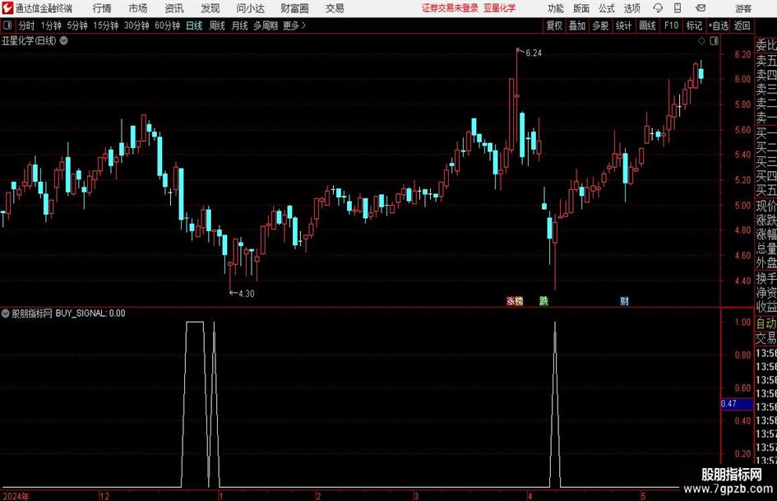
Task: Open the 交易 menu
Action: pyautogui.click(x=335, y=8)
